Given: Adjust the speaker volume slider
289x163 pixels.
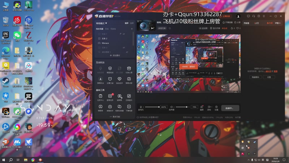Looking at the screenshot, I should (182, 107).
